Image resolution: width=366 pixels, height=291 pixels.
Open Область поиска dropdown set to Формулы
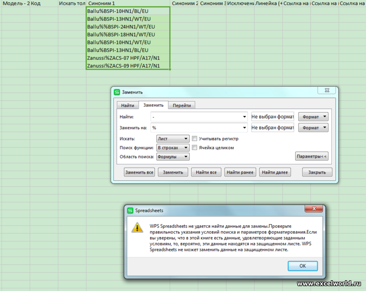[x=173, y=156]
